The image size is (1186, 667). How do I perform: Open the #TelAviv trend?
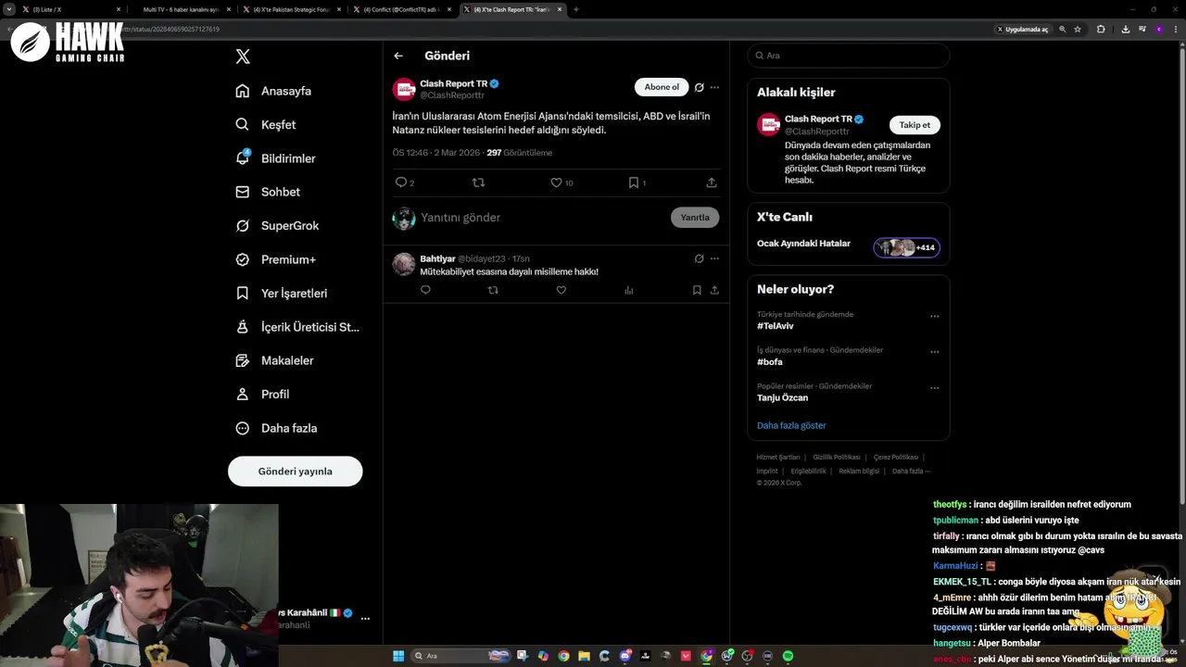[775, 326]
